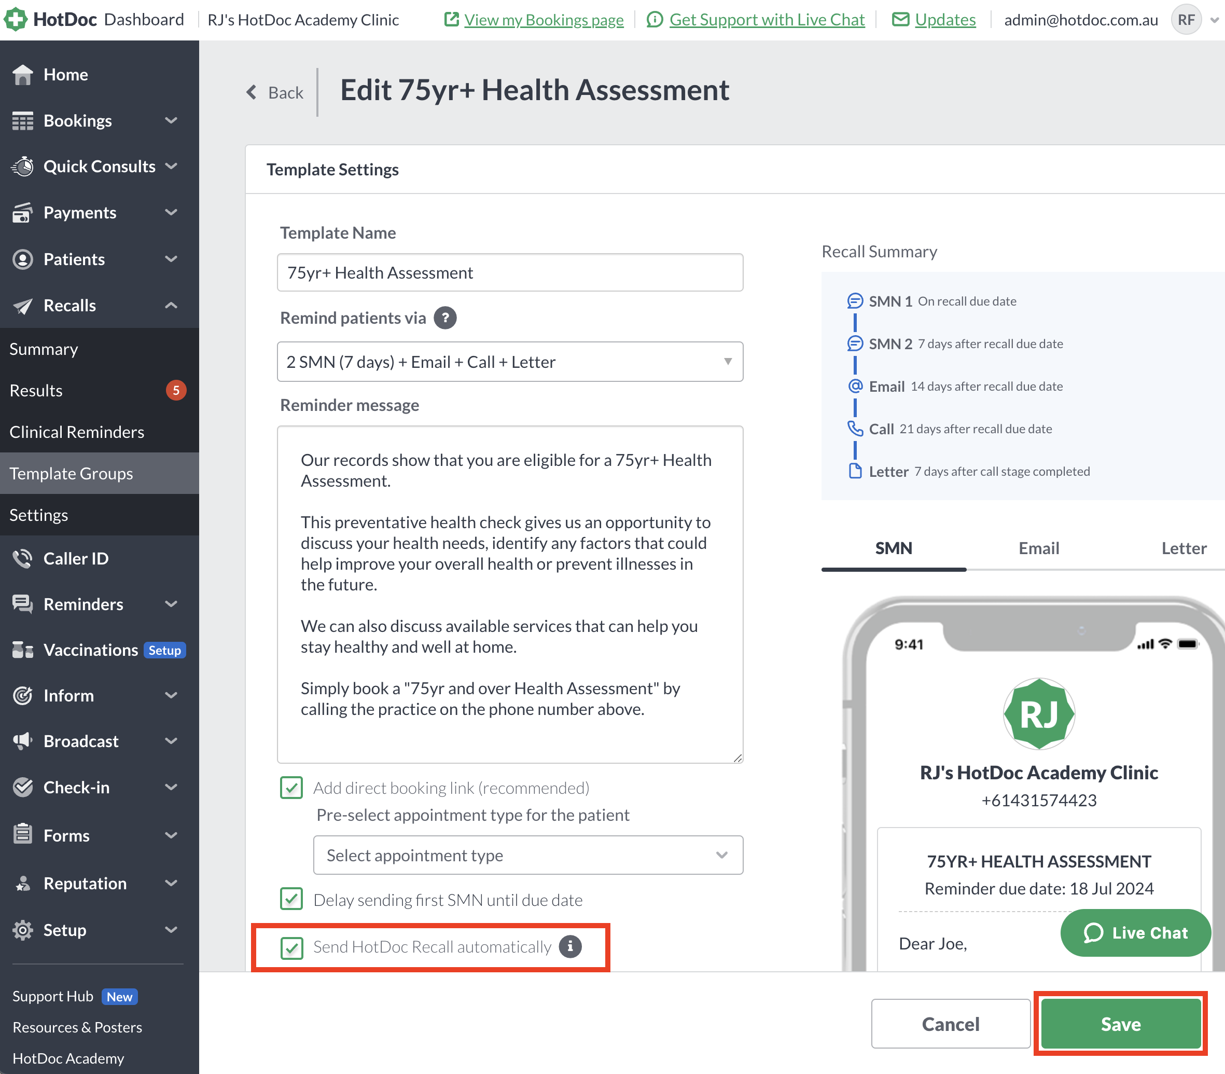Expand the Inform menu chevron
1225x1074 pixels.
tap(171, 695)
